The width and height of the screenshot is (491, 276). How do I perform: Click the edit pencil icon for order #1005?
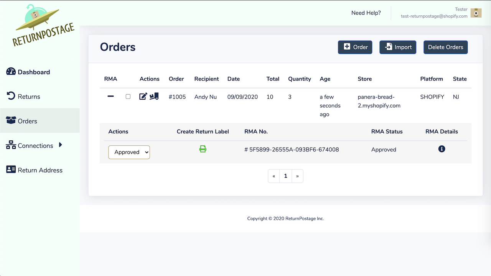[143, 97]
